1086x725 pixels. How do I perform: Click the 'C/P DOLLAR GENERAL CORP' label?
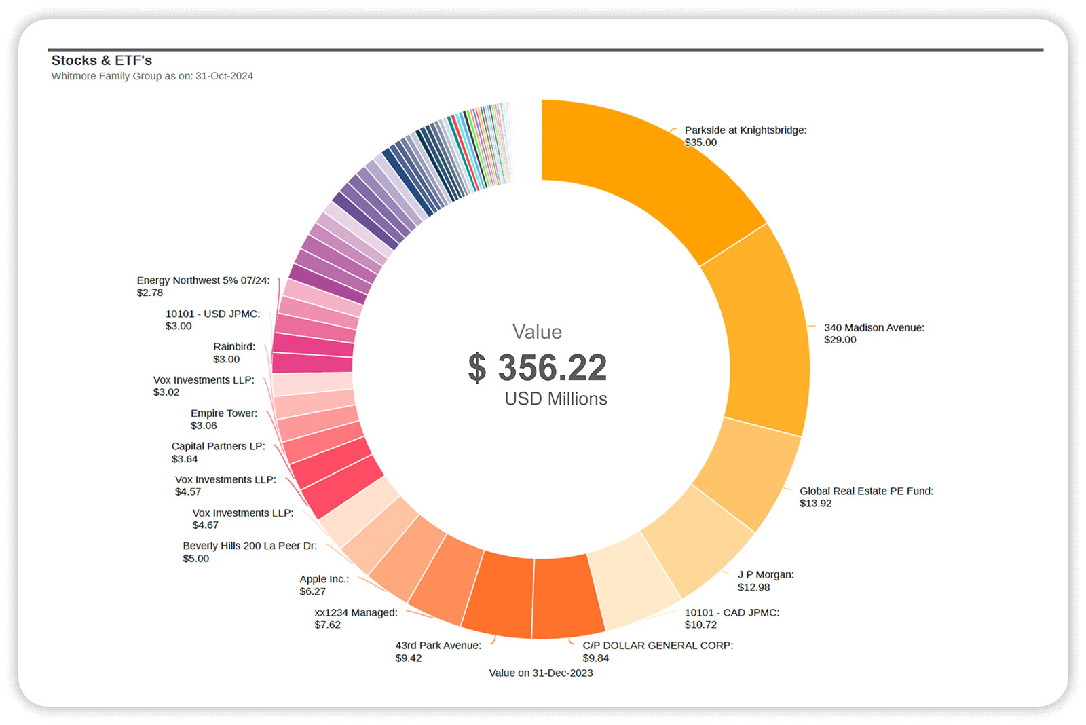pyautogui.click(x=658, y=645)
